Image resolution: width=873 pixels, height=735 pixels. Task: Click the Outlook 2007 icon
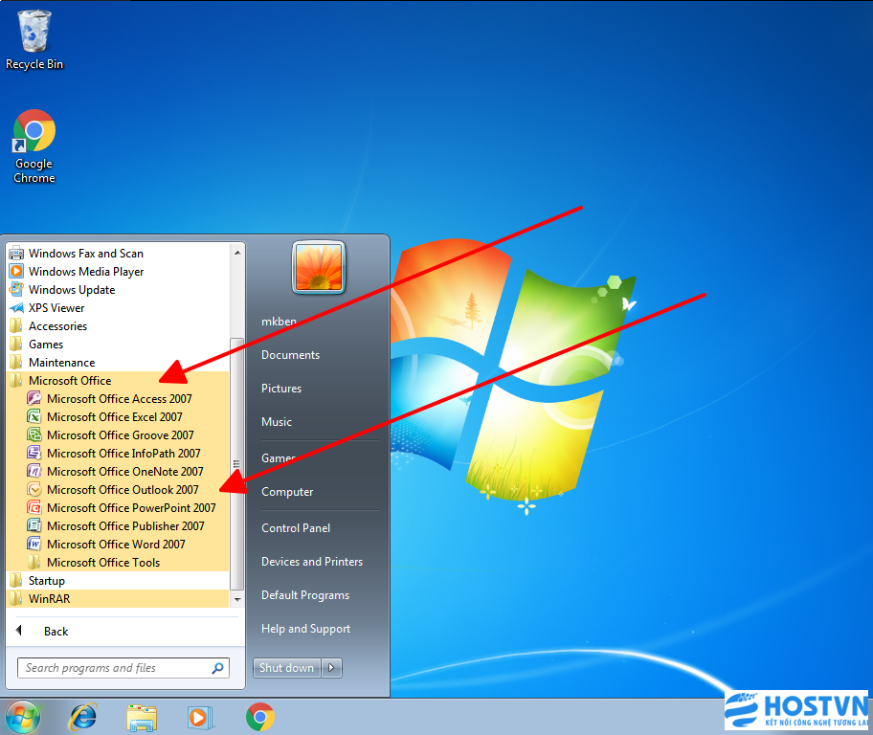coord(34,489)
